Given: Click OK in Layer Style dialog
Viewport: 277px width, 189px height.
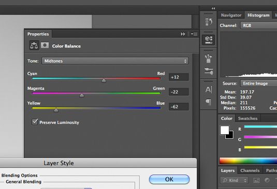Looking at the screenshot, I should [169, 179].
